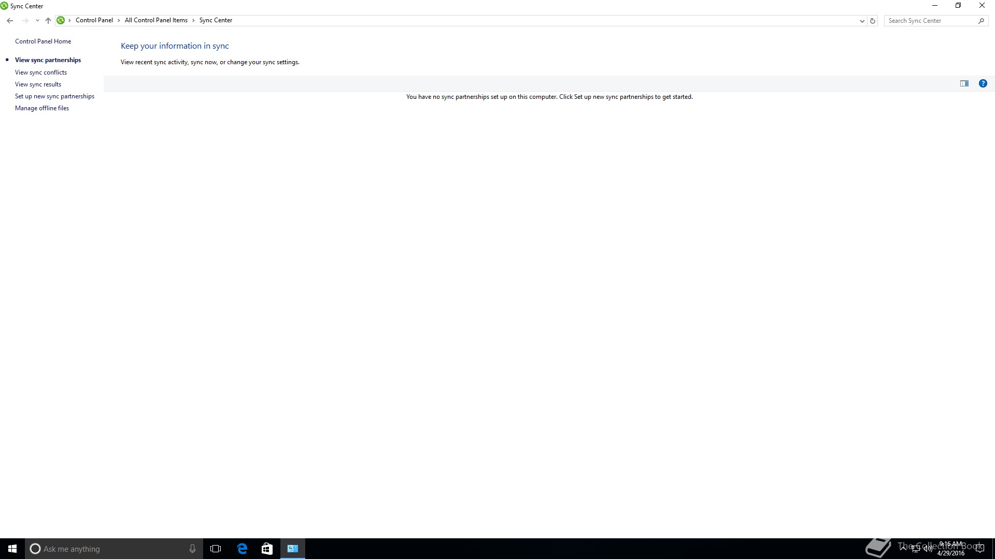Click the Up folder arrow

(48, 21)
